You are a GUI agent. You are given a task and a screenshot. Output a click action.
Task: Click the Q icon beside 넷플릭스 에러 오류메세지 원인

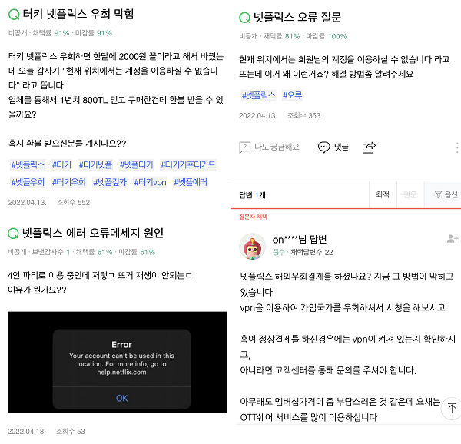tap(13, 234)
